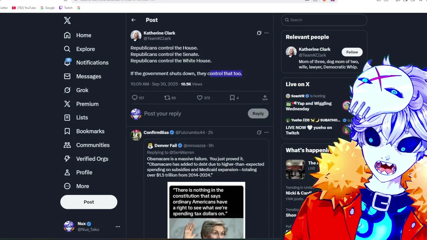Follow Katherine Clark
The height and width of the screenshot is (240, 427).
pyautogui.click(x=352, y=52)
